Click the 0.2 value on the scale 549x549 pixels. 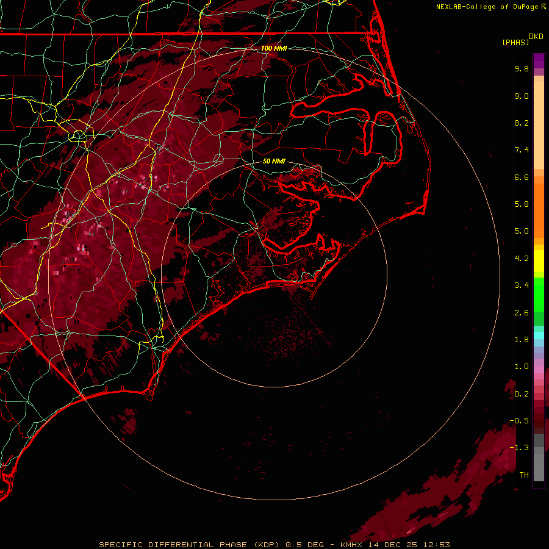coord(522,394)
